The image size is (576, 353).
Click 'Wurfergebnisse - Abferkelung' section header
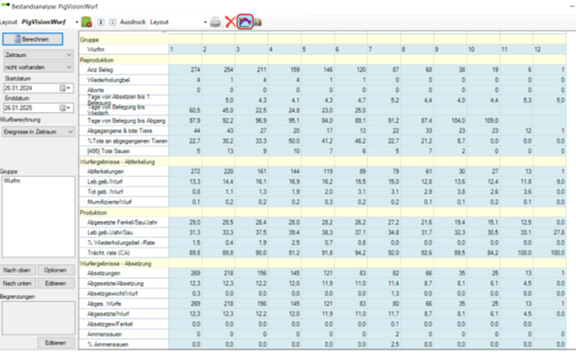click(117, 162)
